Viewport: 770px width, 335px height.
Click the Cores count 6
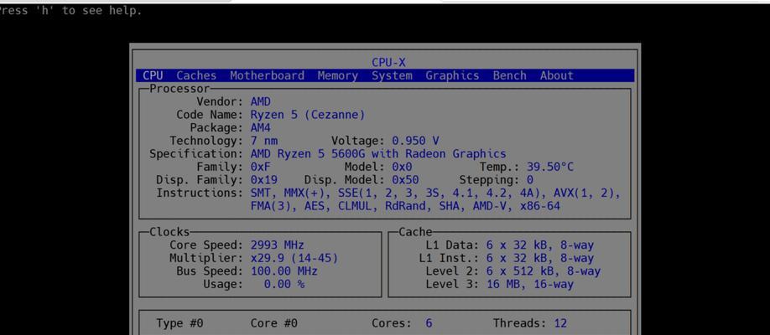pyautogui.click(x=429, y=324)
